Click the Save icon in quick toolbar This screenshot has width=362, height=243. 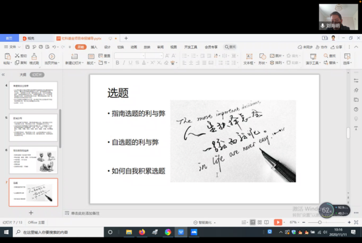click(x=27, y=47)
